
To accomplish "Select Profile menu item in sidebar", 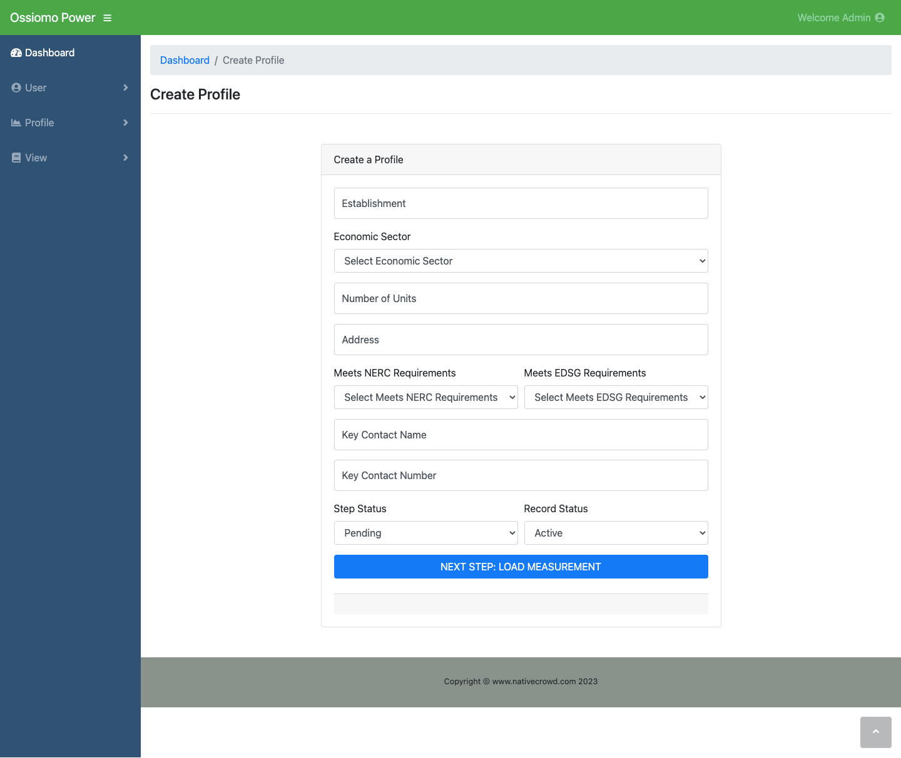I will [70, 123].
